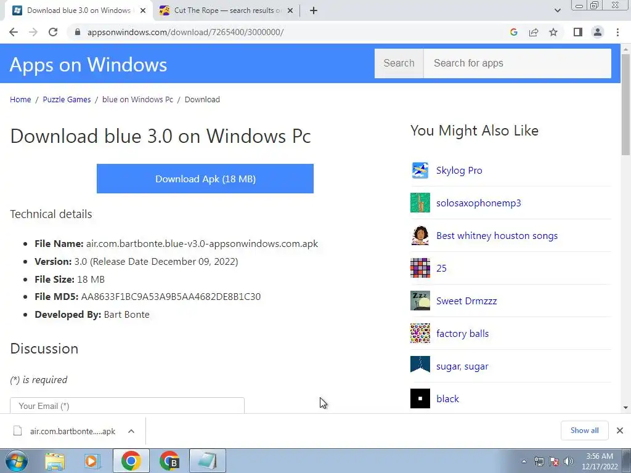
Task: Click Show all downloads
Action: pos(584,431)
